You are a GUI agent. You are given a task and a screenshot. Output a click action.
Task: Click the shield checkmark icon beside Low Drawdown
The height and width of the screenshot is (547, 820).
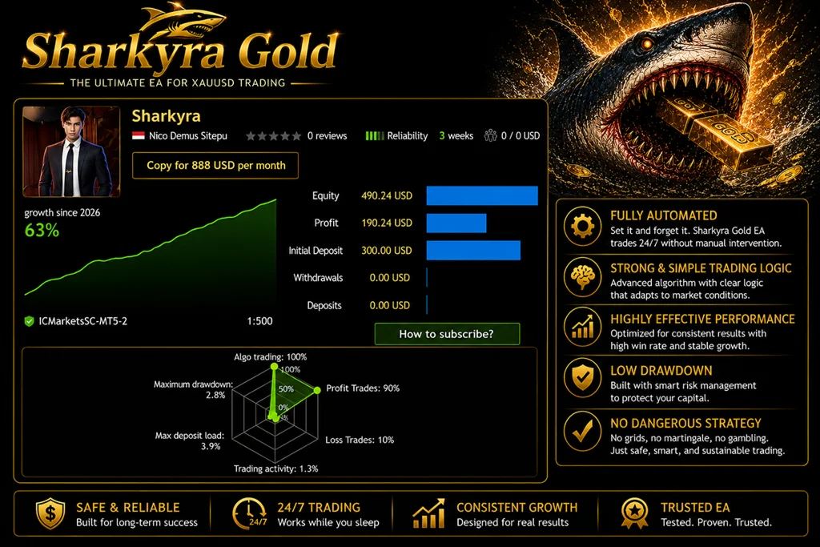tap(583, 377)
